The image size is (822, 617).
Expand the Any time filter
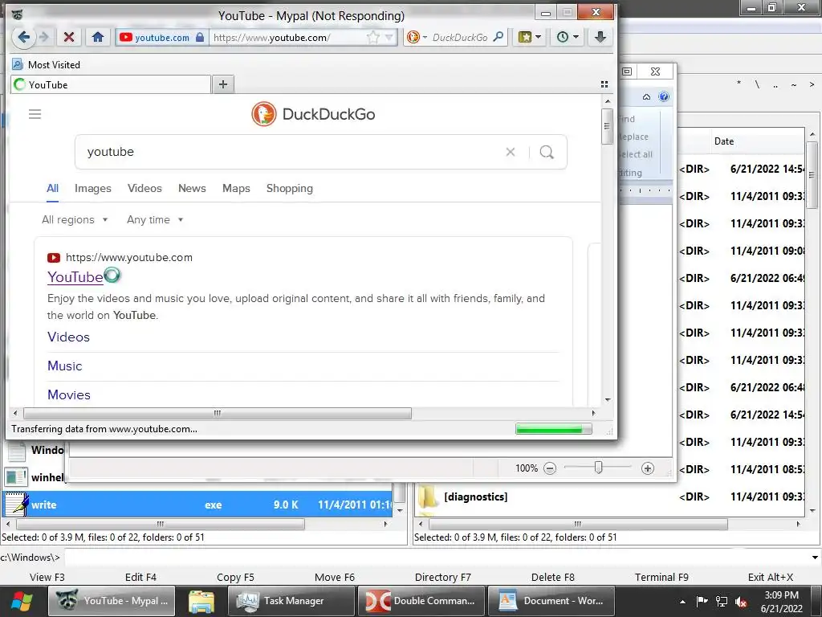click(155, 220)
